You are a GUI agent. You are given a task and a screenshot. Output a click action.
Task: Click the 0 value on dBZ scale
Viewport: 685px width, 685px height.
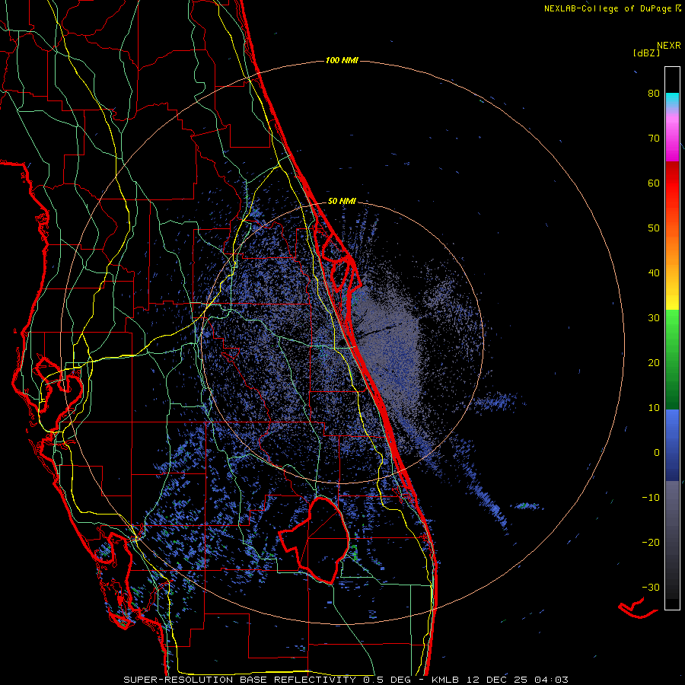(x=657, y=453)
